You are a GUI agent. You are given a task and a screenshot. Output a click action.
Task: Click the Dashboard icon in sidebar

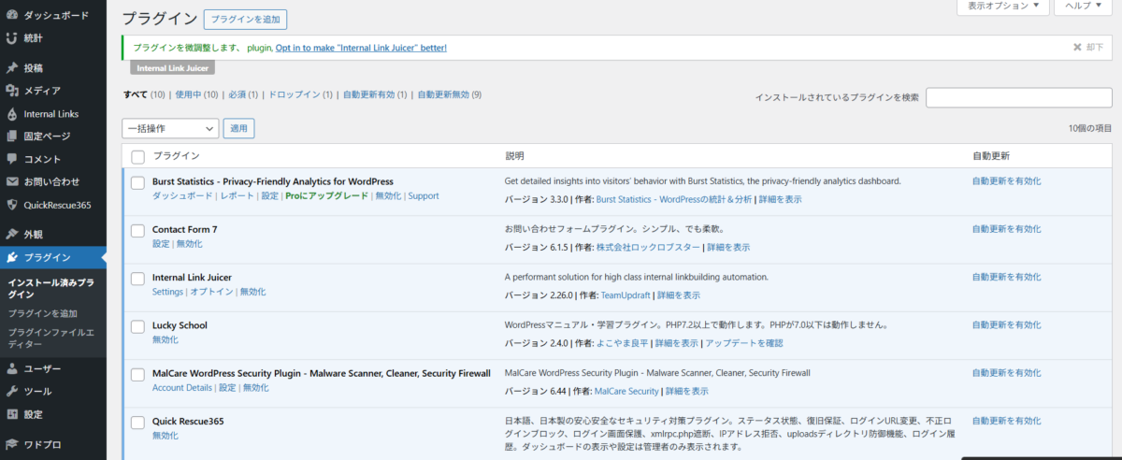pyautogui.click(x=11, y=16)
